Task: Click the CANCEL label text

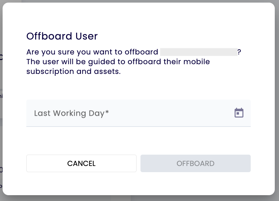Action: [x=81, y=163]
